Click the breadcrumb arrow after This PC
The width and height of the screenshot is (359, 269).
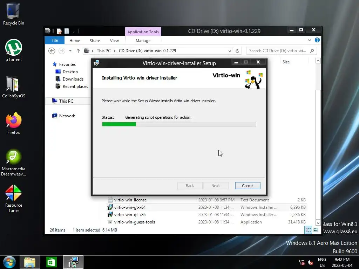click(x=115, y=51)
